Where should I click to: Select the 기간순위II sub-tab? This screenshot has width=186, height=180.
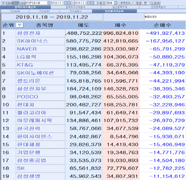click(x=45, y=11)
